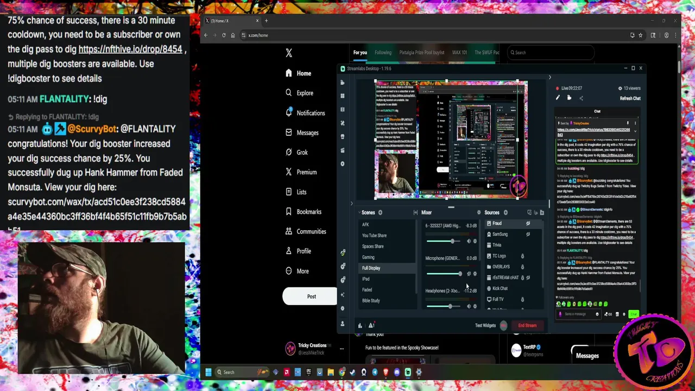Open Communities in X sidebar

tap(305, 231)
